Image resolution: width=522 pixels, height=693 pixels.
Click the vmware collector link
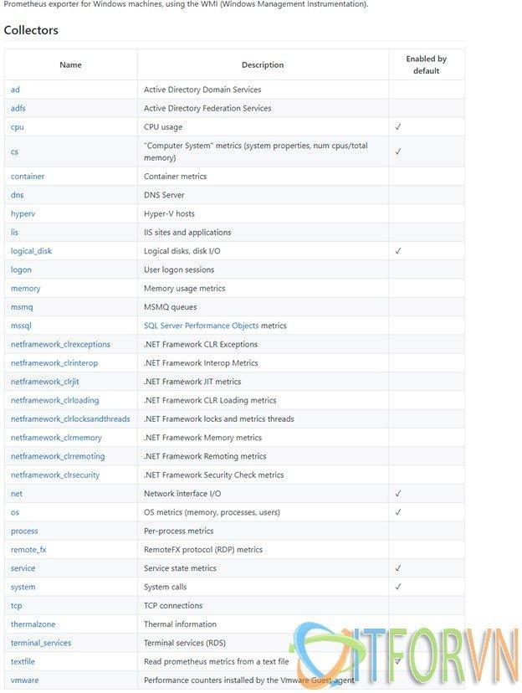pos(24,680)
